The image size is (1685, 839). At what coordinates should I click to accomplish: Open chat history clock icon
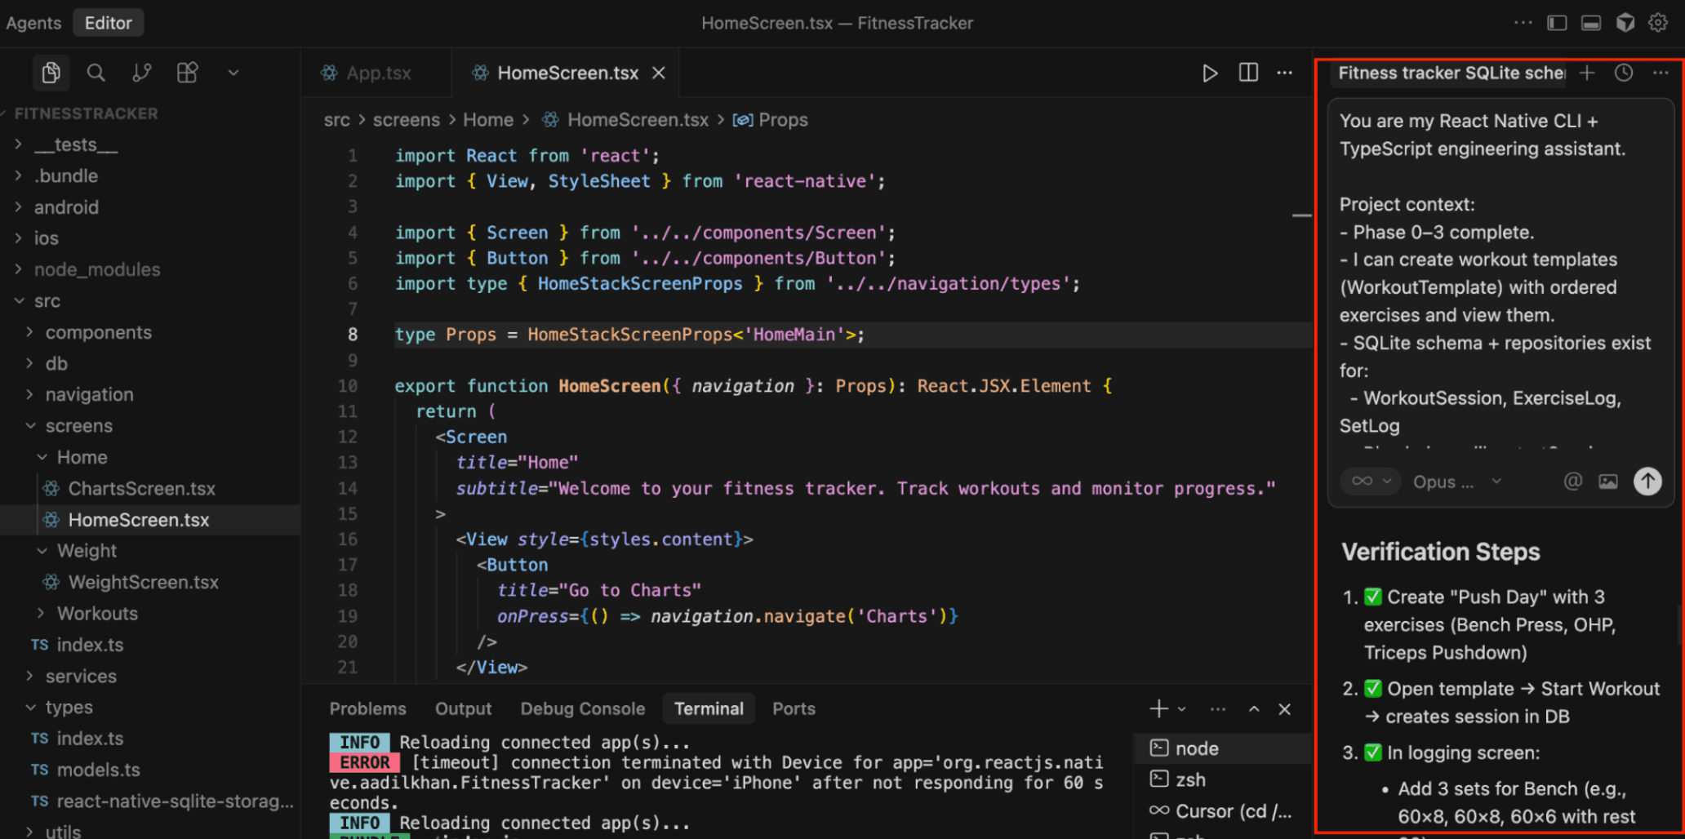coord(1623,73)
